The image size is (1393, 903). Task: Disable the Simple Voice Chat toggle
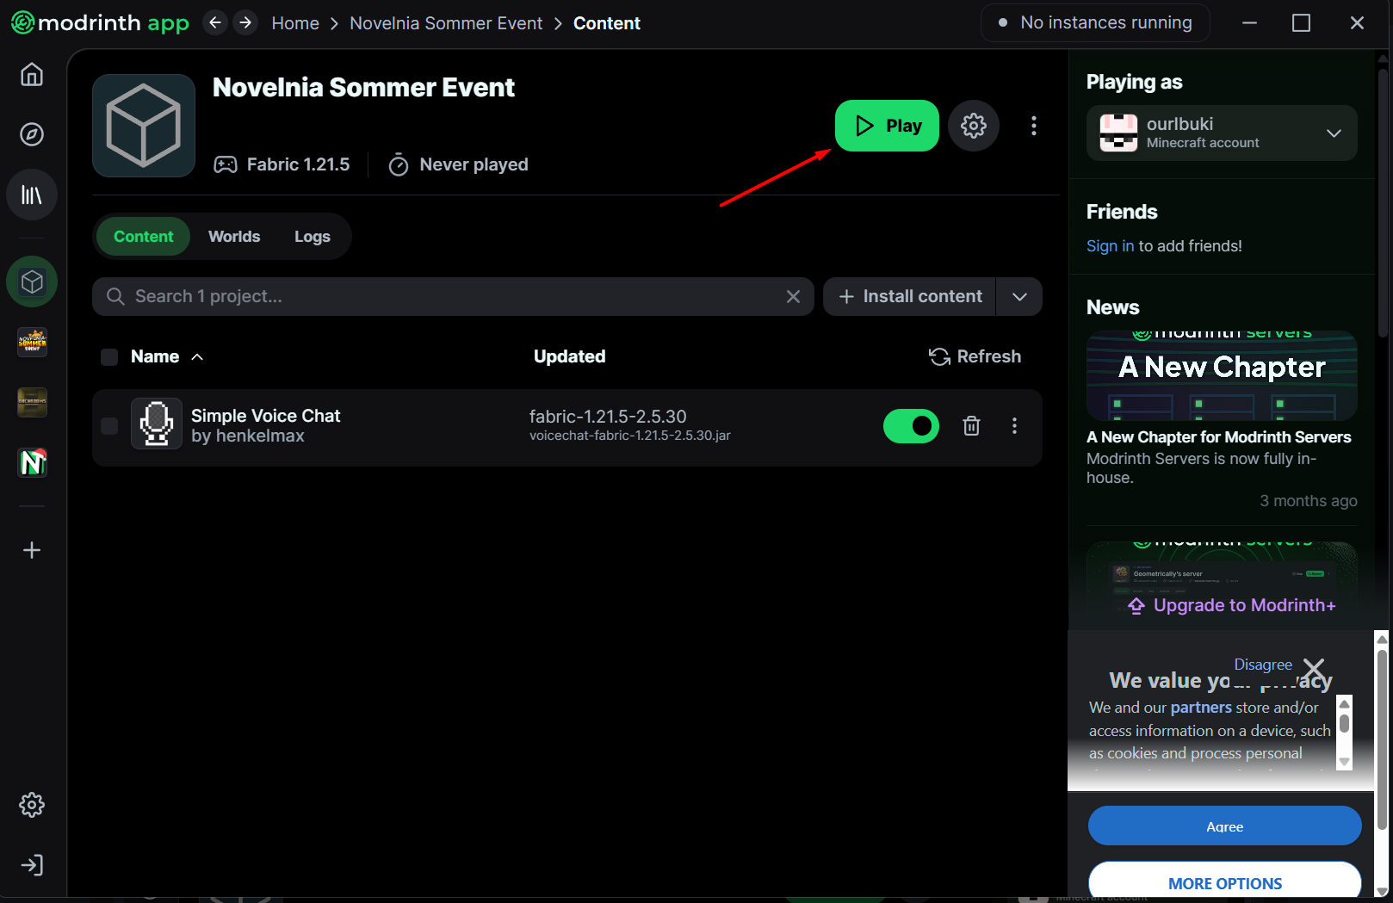[x=911, y=426]
